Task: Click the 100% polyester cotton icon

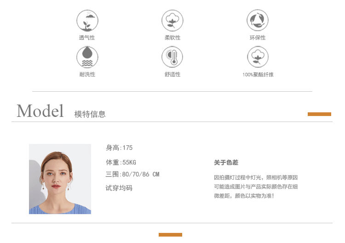Action: pyautogui.click(x=258, y=57)
